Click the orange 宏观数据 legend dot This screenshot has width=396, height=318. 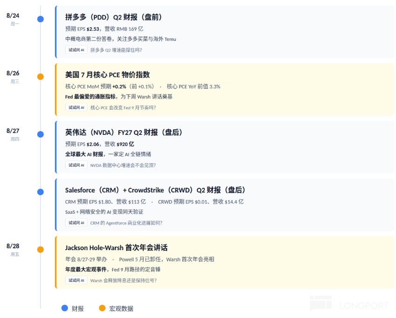(x=102, y=308)
